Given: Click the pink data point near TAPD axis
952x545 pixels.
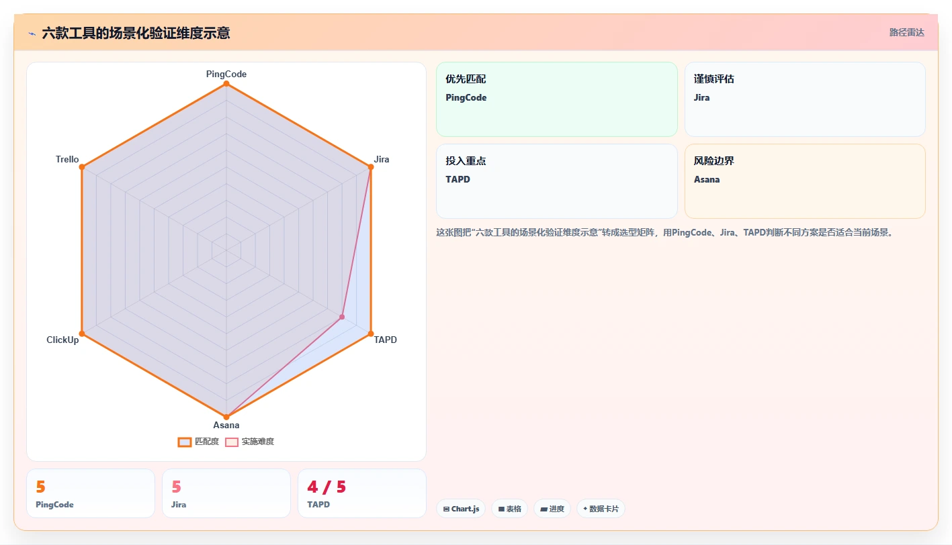Looking at the screenshot, I should coord(342,317).
